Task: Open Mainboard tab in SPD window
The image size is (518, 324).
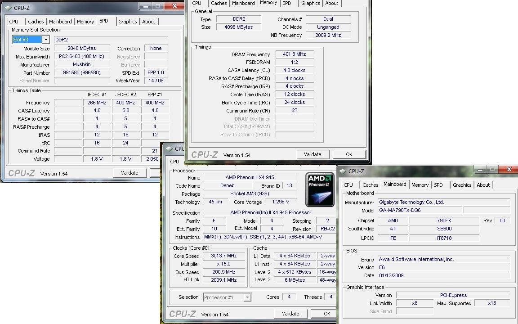Action: 60,22
